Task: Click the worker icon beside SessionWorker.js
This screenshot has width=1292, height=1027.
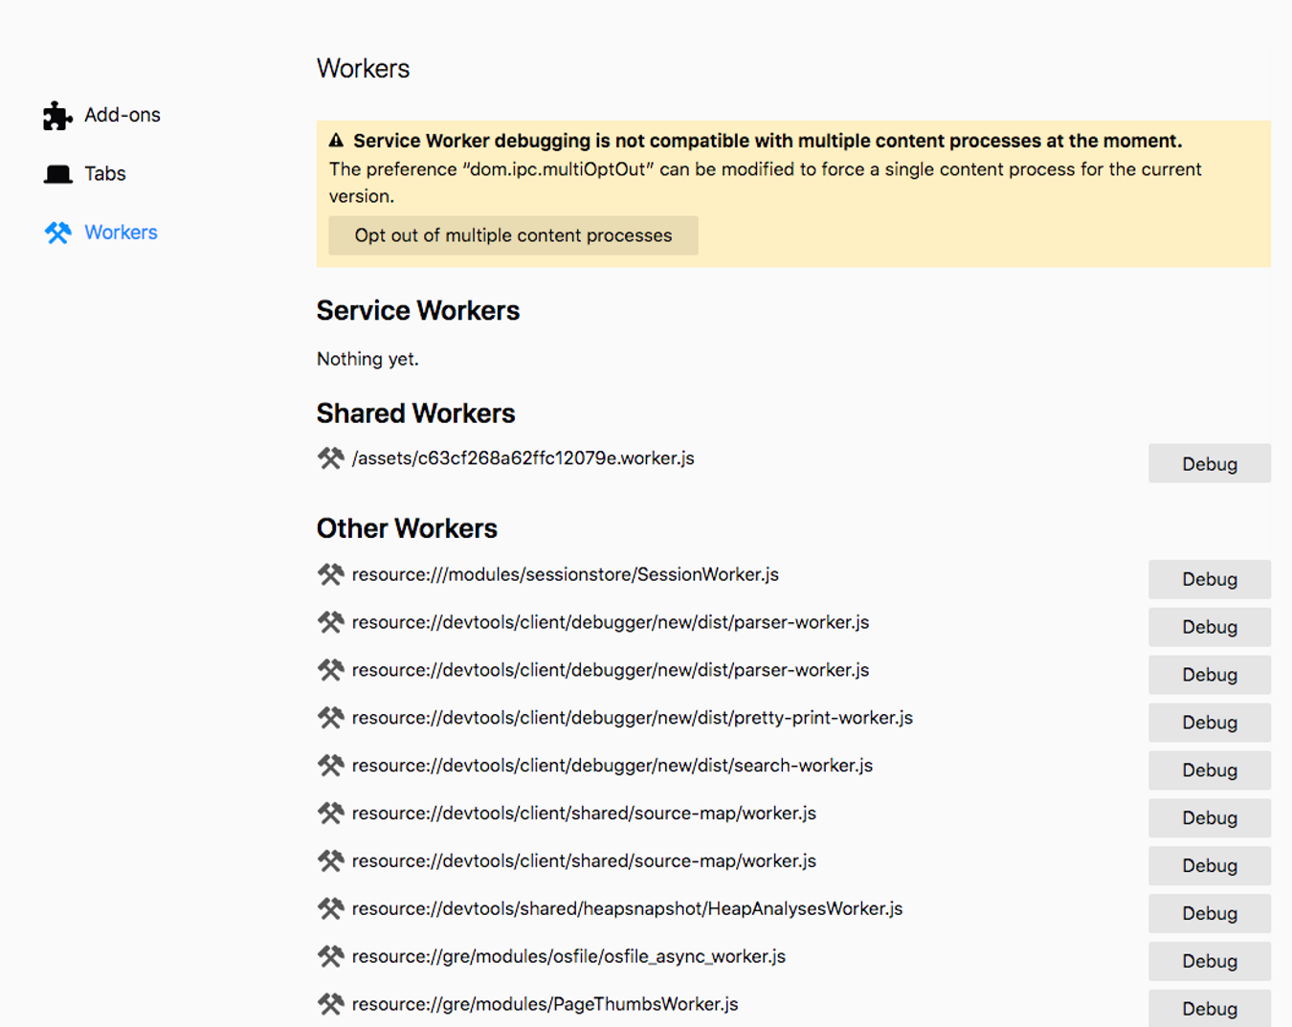Action: click(330, 574)
